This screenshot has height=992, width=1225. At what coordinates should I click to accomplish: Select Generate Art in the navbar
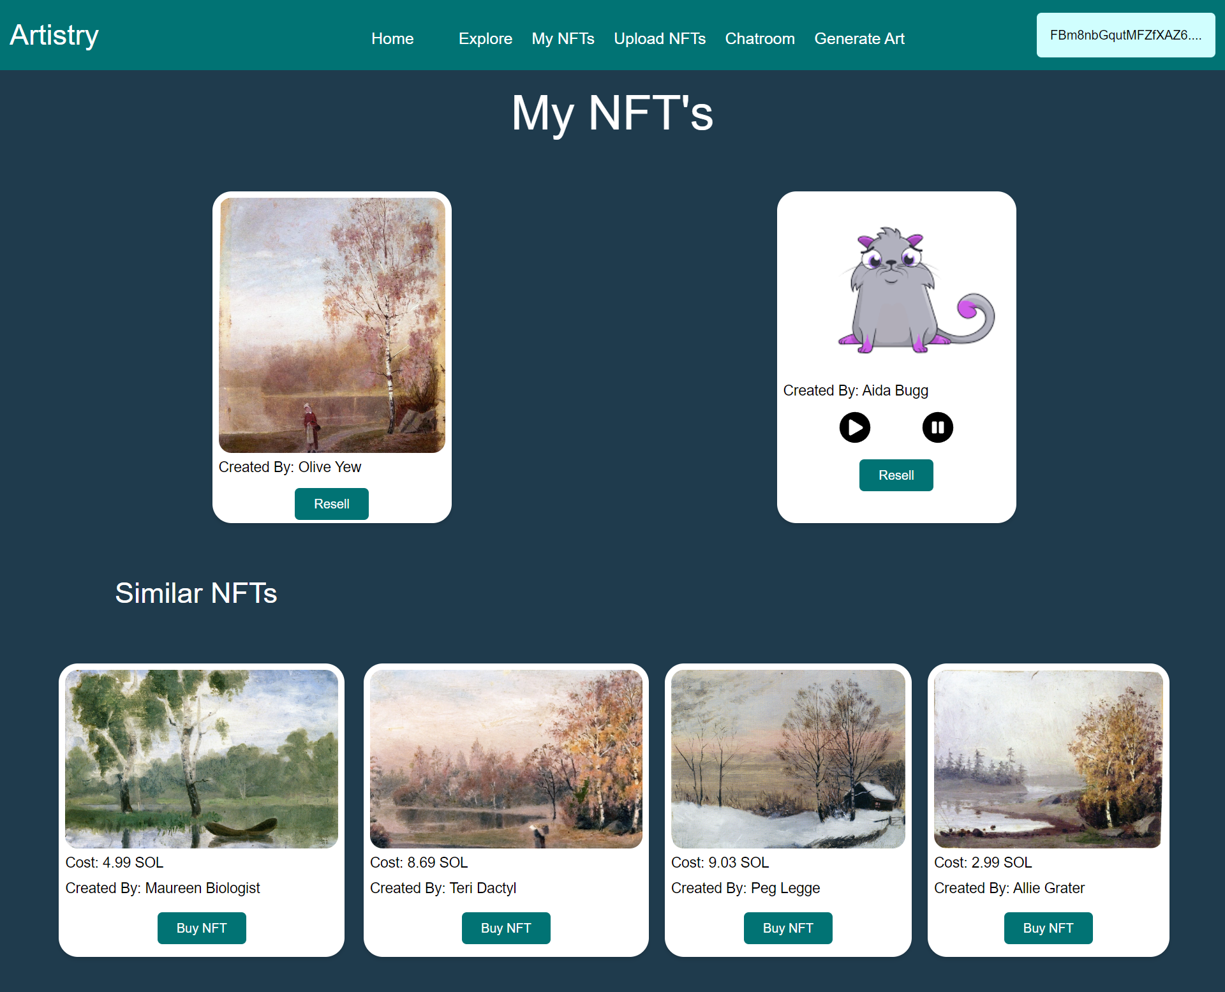(859, 39)
